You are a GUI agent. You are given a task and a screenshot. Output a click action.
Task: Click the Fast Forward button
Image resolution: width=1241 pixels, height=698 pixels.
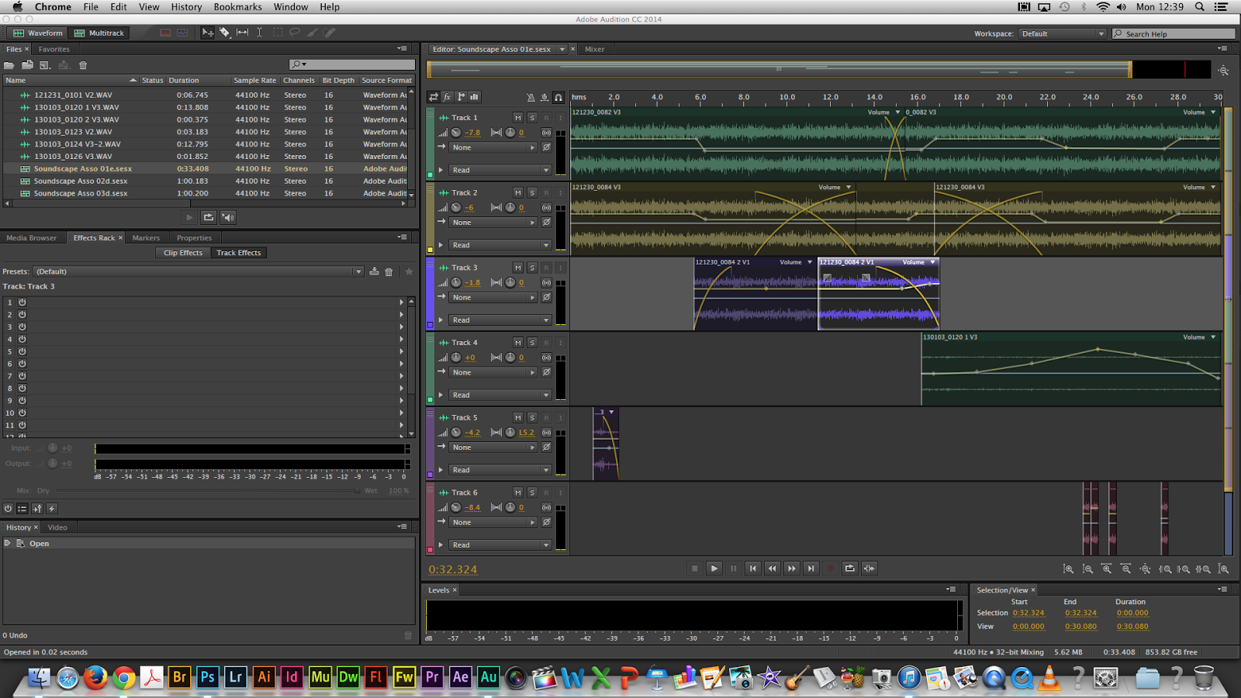(x=791, y=568)
